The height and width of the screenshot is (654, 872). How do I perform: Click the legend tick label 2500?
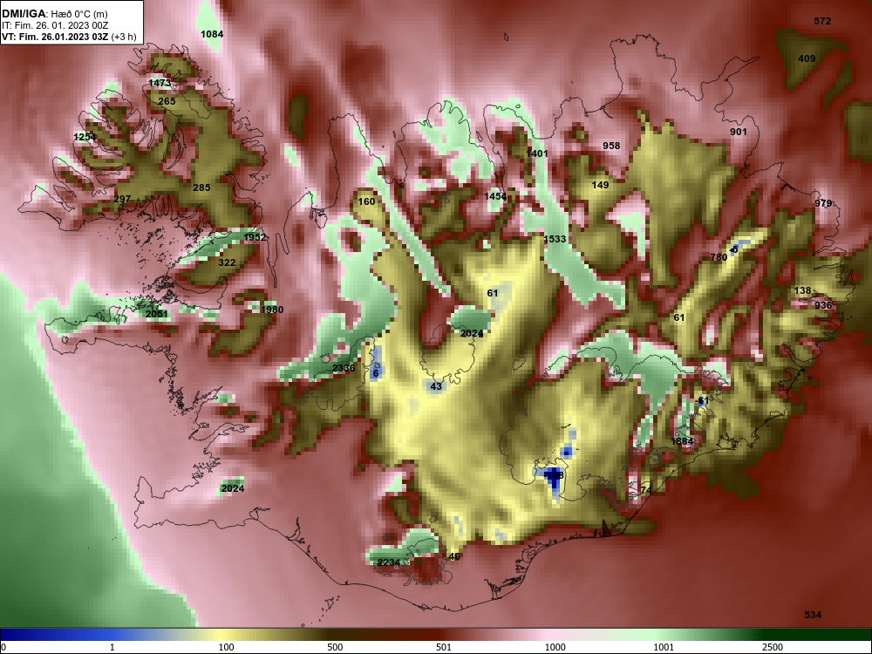click(x=773, y=647)
